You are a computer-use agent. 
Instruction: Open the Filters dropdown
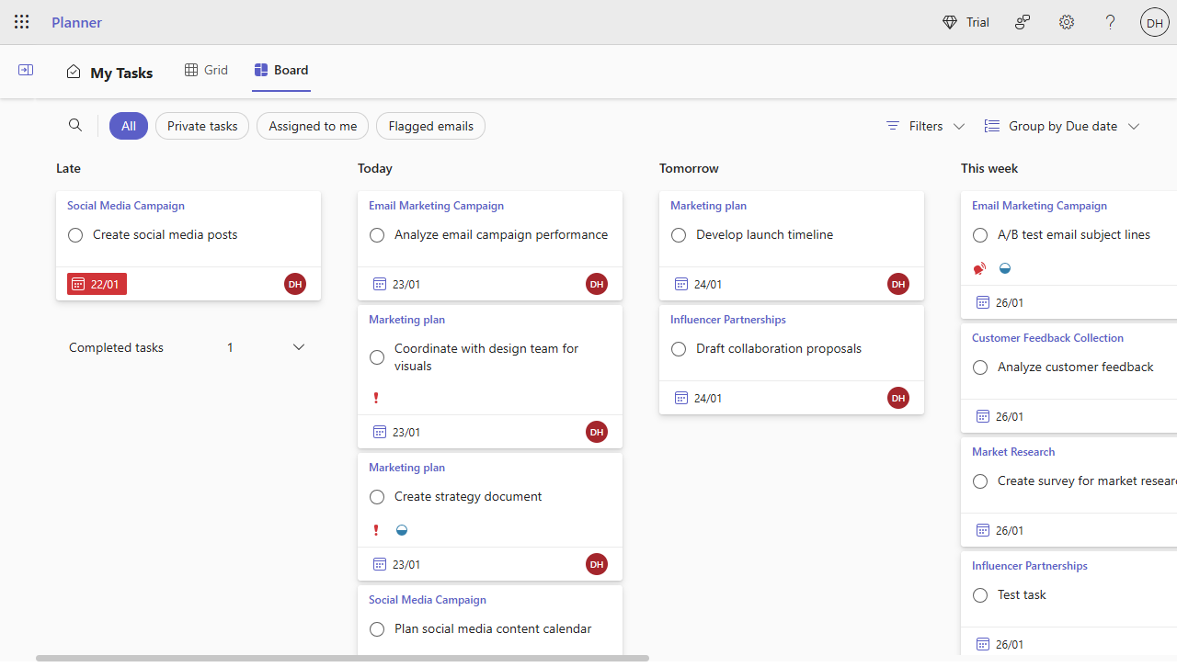pyautogui.click(x=925, y=126)
